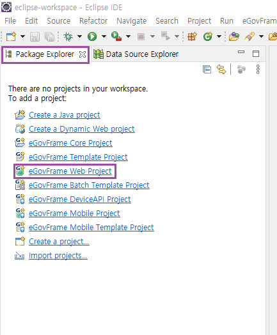Screen dimensions: 277x335
Task: Open the Refactor menu
Action: click(93, 21)
